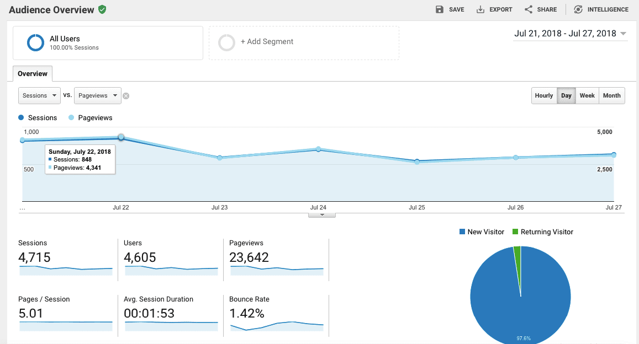Select Month granularity for the graph

(611, 95)
